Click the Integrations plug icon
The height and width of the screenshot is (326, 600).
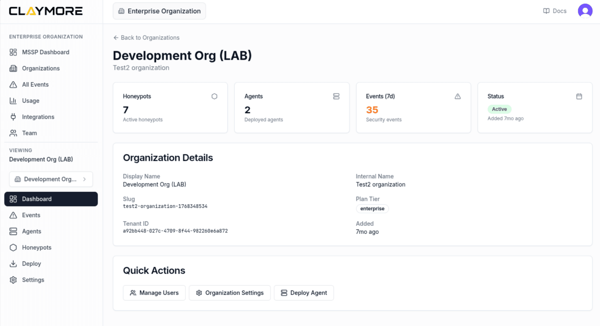(13, 117)
